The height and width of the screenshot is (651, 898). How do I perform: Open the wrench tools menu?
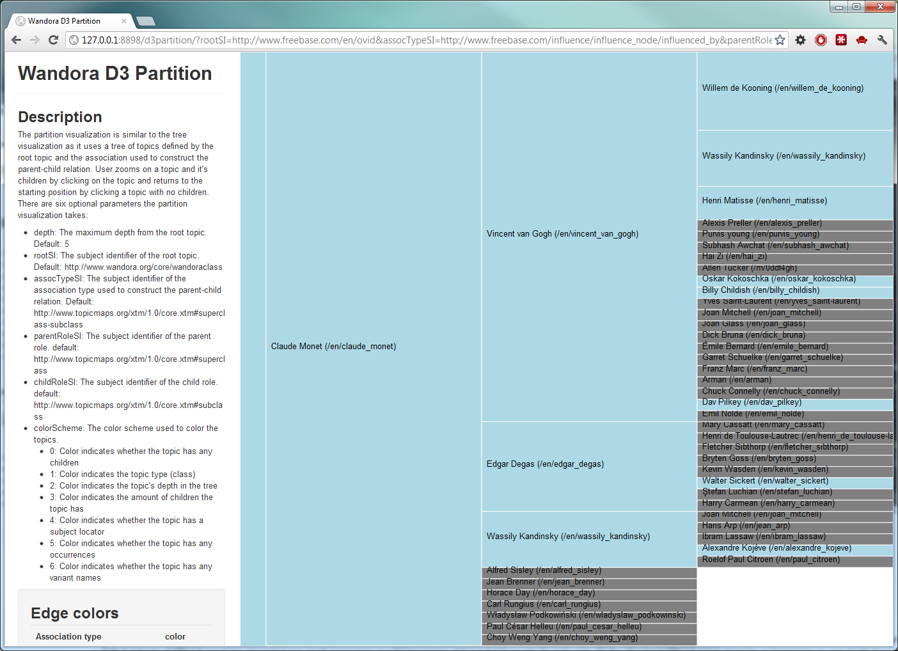pos(882,40)
